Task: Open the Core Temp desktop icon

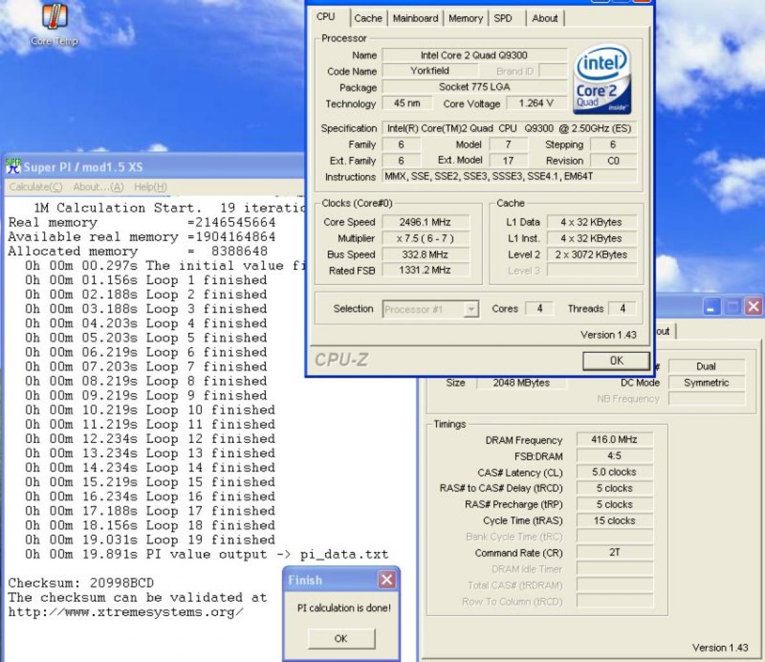Action: [x=54, y=23]
